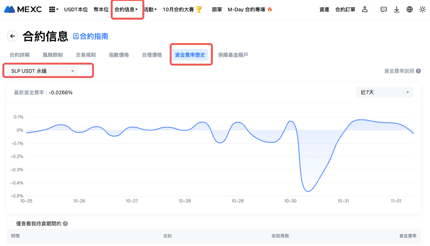This screenshot has height=246, width=430.
Task: Open the 合約信息 dropdown menu
Action: (x=126, y=10)
